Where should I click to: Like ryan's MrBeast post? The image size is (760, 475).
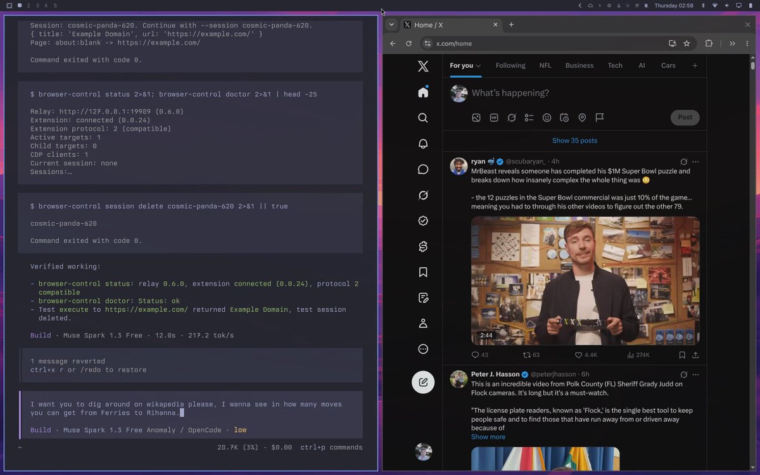pos(585,355)
